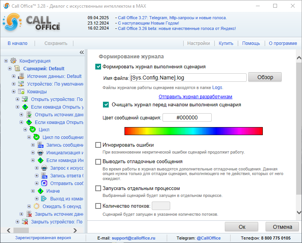The image size is (302, 243).
Task: Click the Выход из команды exit icon
Action: [x=44, y=198]
